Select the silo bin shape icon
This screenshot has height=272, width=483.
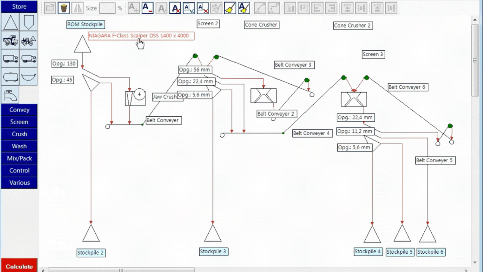click(x=28, y=22)
